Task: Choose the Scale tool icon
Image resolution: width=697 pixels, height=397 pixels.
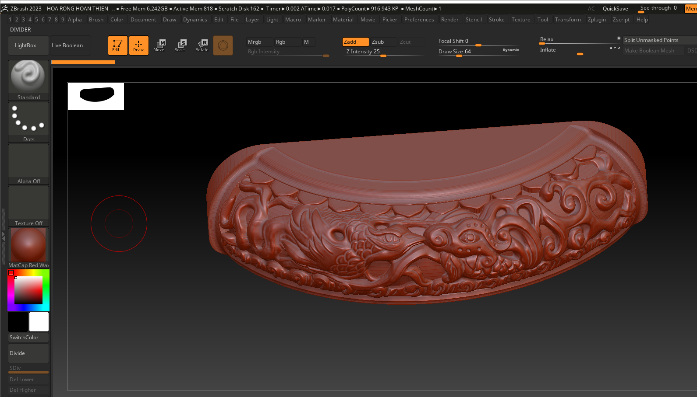Action: click(x=180, y=45)
